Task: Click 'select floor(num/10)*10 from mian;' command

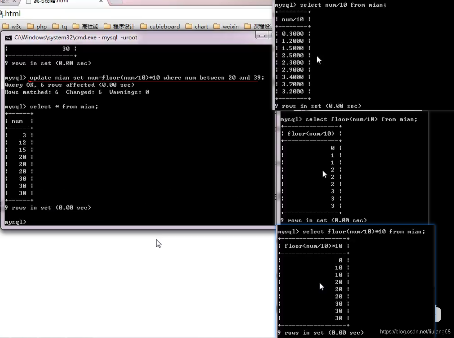Action: (x=364, y=232)
